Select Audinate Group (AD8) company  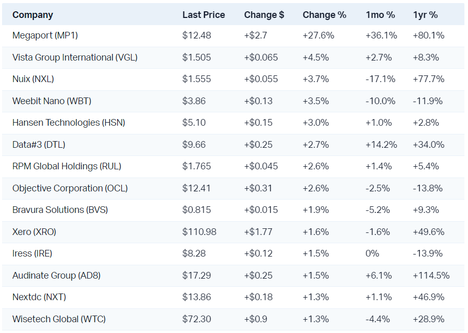57,276
